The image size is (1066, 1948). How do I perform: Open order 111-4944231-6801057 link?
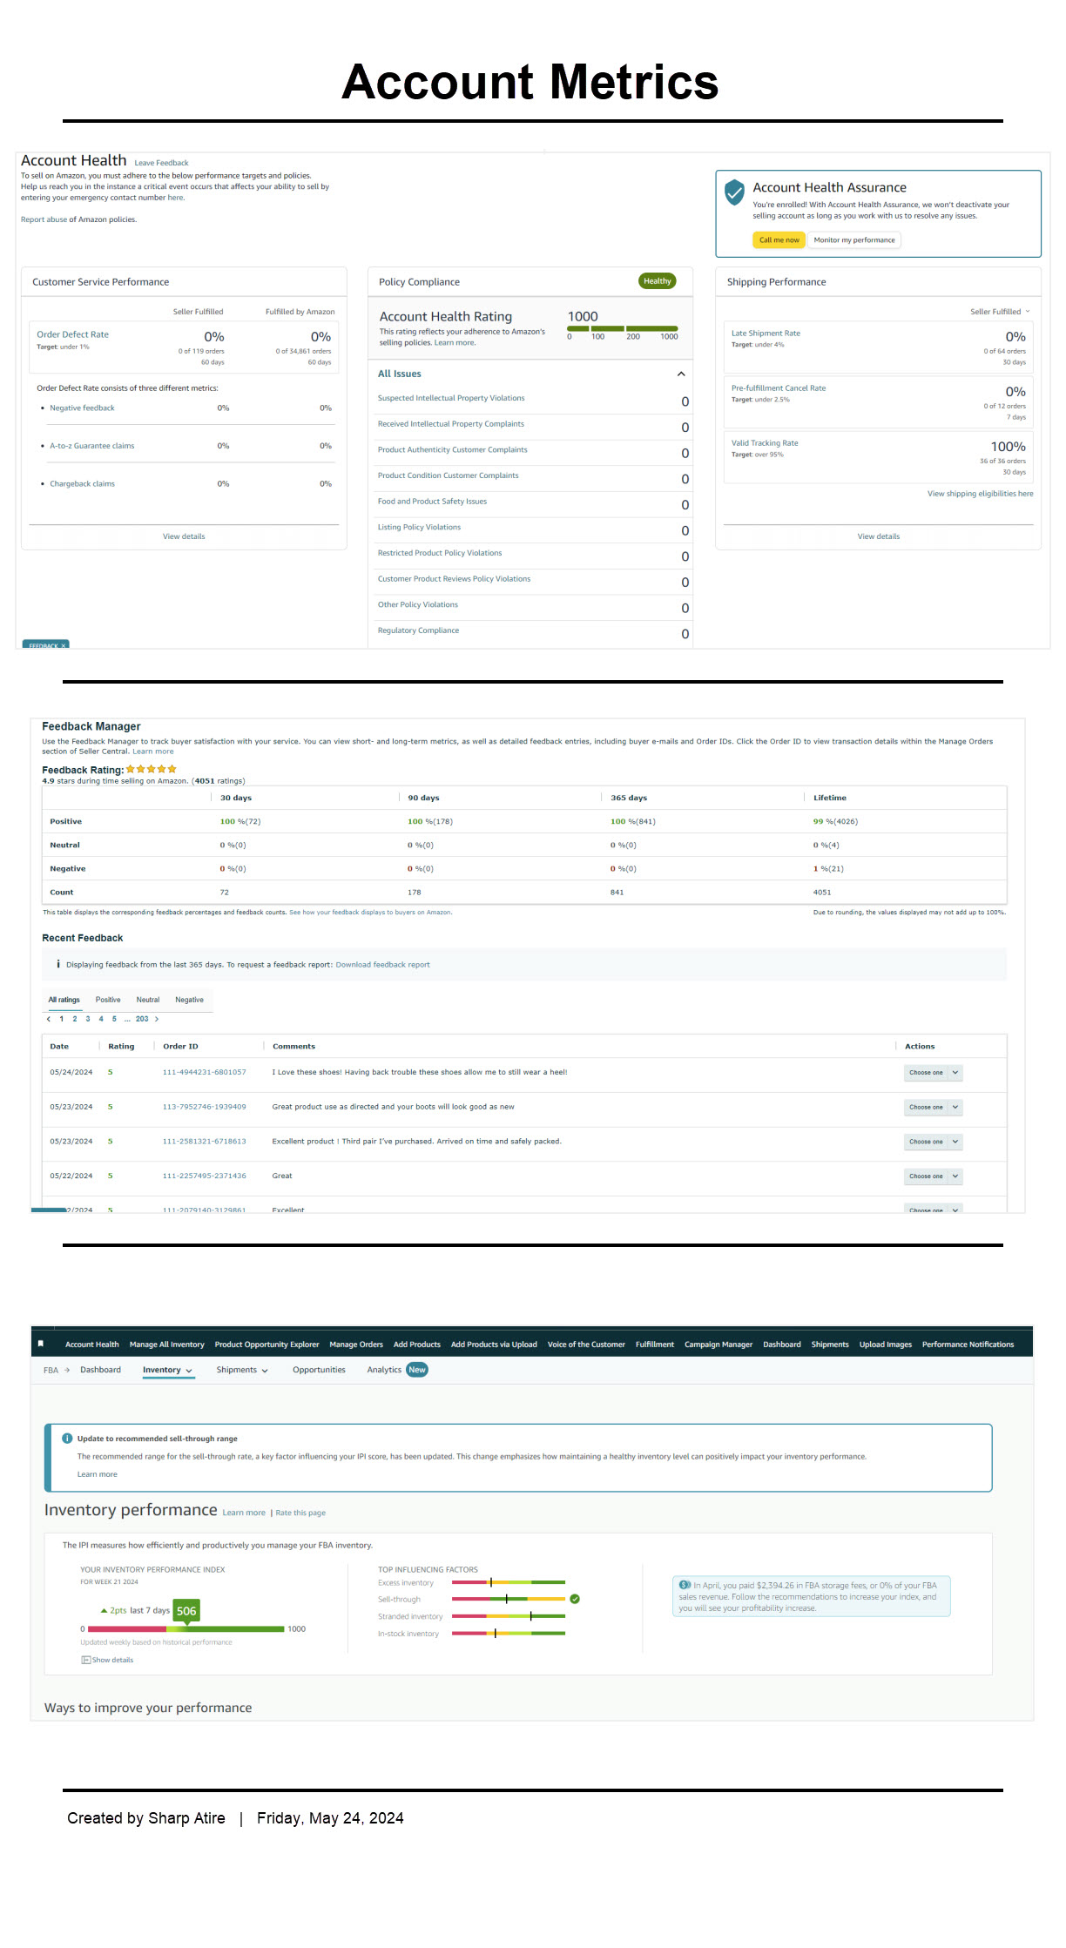pos(204,1073)
